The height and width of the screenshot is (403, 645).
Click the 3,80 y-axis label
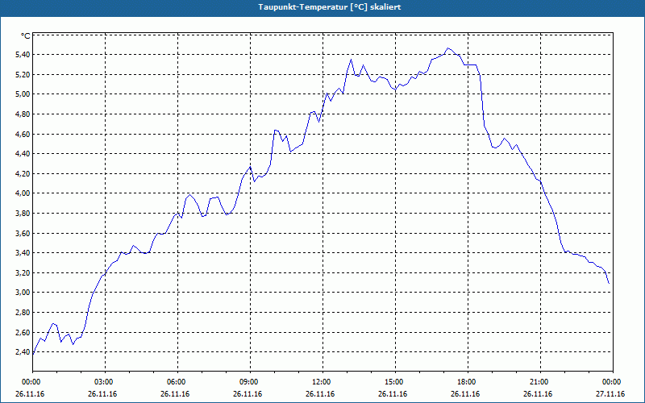(x=23, y=213)
